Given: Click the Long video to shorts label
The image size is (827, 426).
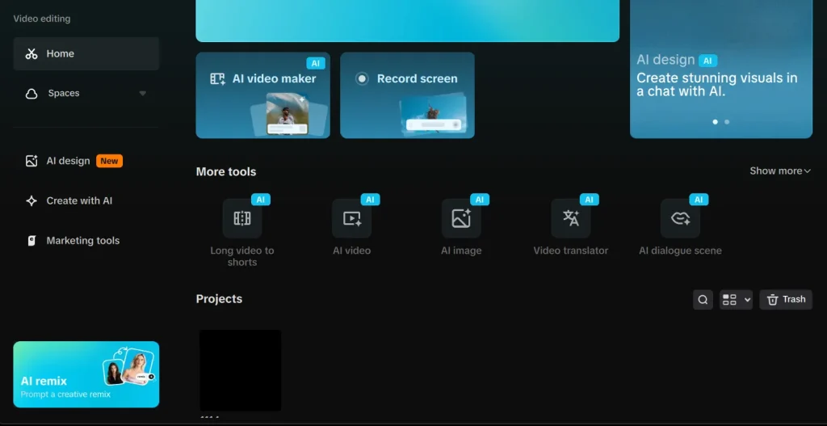Looking at the screenshot, I should (x=242, y=256).
